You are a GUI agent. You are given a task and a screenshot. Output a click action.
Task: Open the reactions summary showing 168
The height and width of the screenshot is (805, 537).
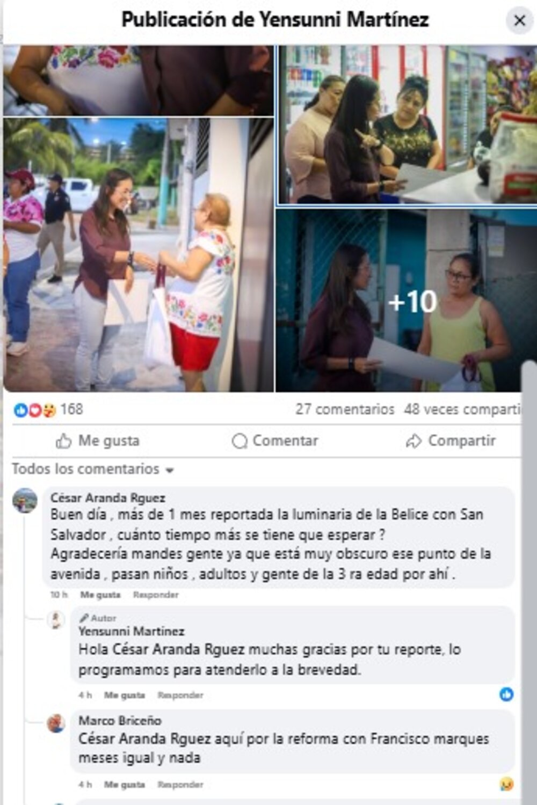coord(48,410)
